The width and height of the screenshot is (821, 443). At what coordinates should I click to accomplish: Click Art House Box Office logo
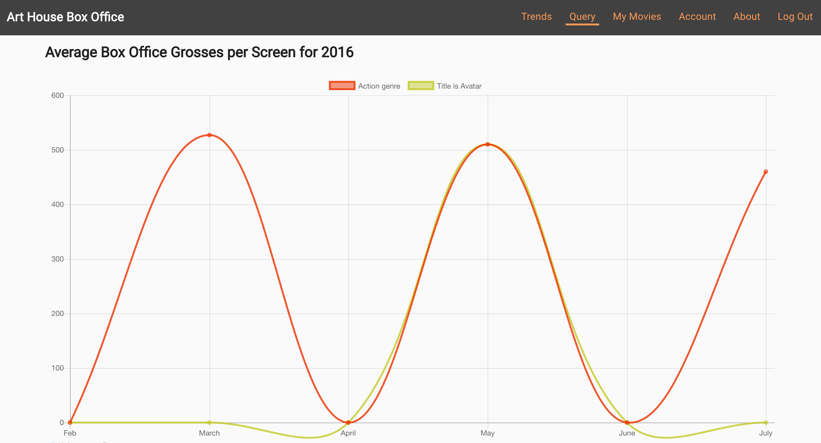point(65,17)
